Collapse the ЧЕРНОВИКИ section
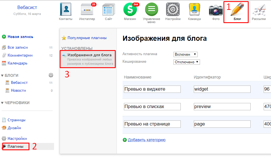 pos(3,103)
